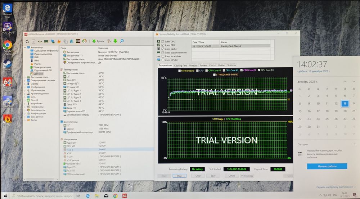Screen dimensions: 360x199
Task: Click the Clear button
Action: pos(198,176)
